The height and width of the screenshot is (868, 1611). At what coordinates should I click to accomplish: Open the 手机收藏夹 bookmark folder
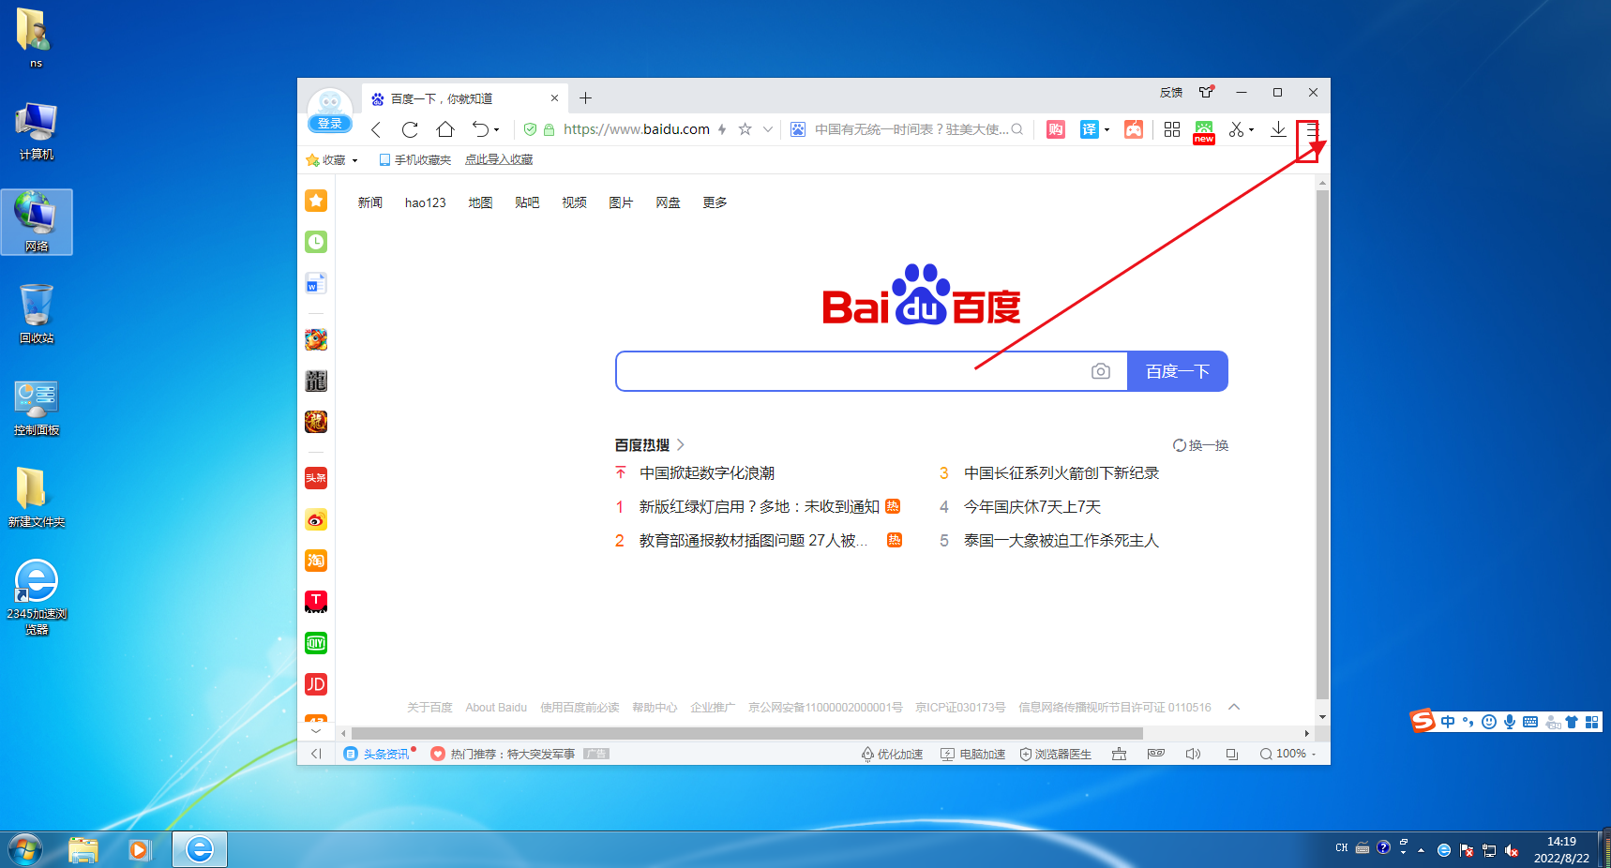[x=414, y=160]
